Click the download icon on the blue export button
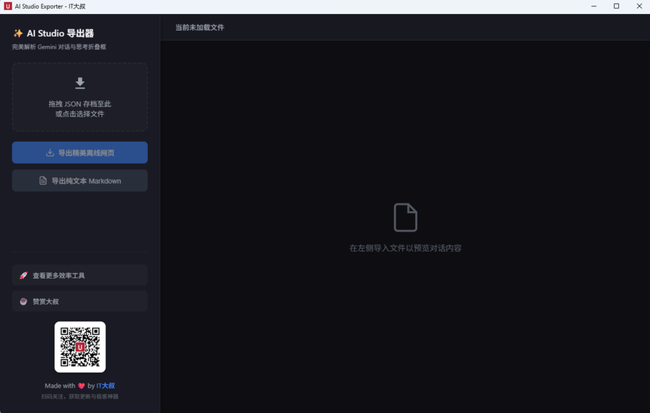Viewport: 650px width, 413px height. point(50,153)
